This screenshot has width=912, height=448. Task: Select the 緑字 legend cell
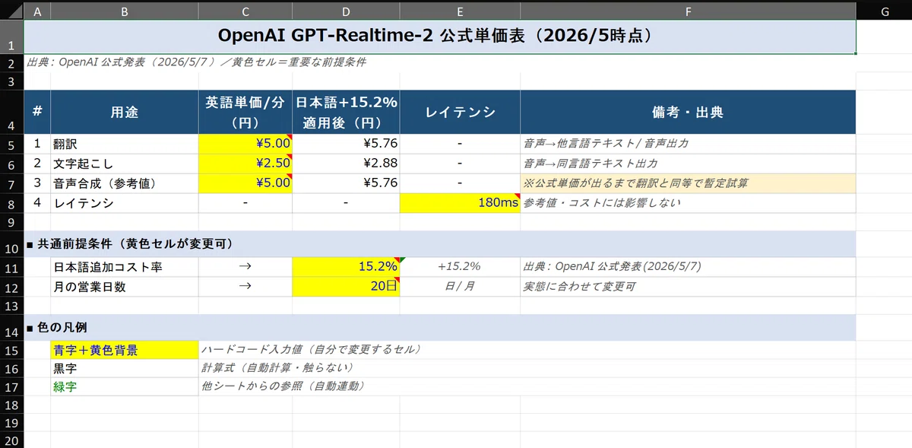click(124, 386)
